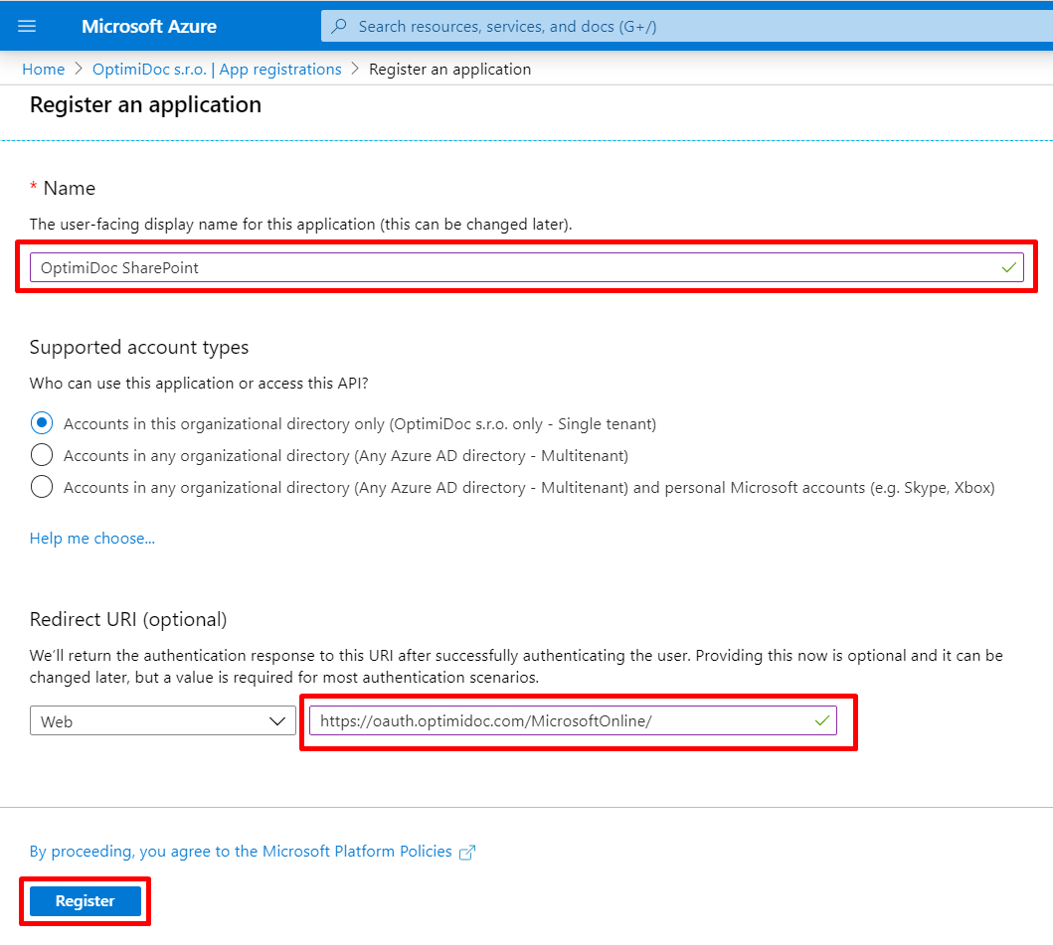
Task: Click the Redirect URI input field
Action: pos(573,720)
